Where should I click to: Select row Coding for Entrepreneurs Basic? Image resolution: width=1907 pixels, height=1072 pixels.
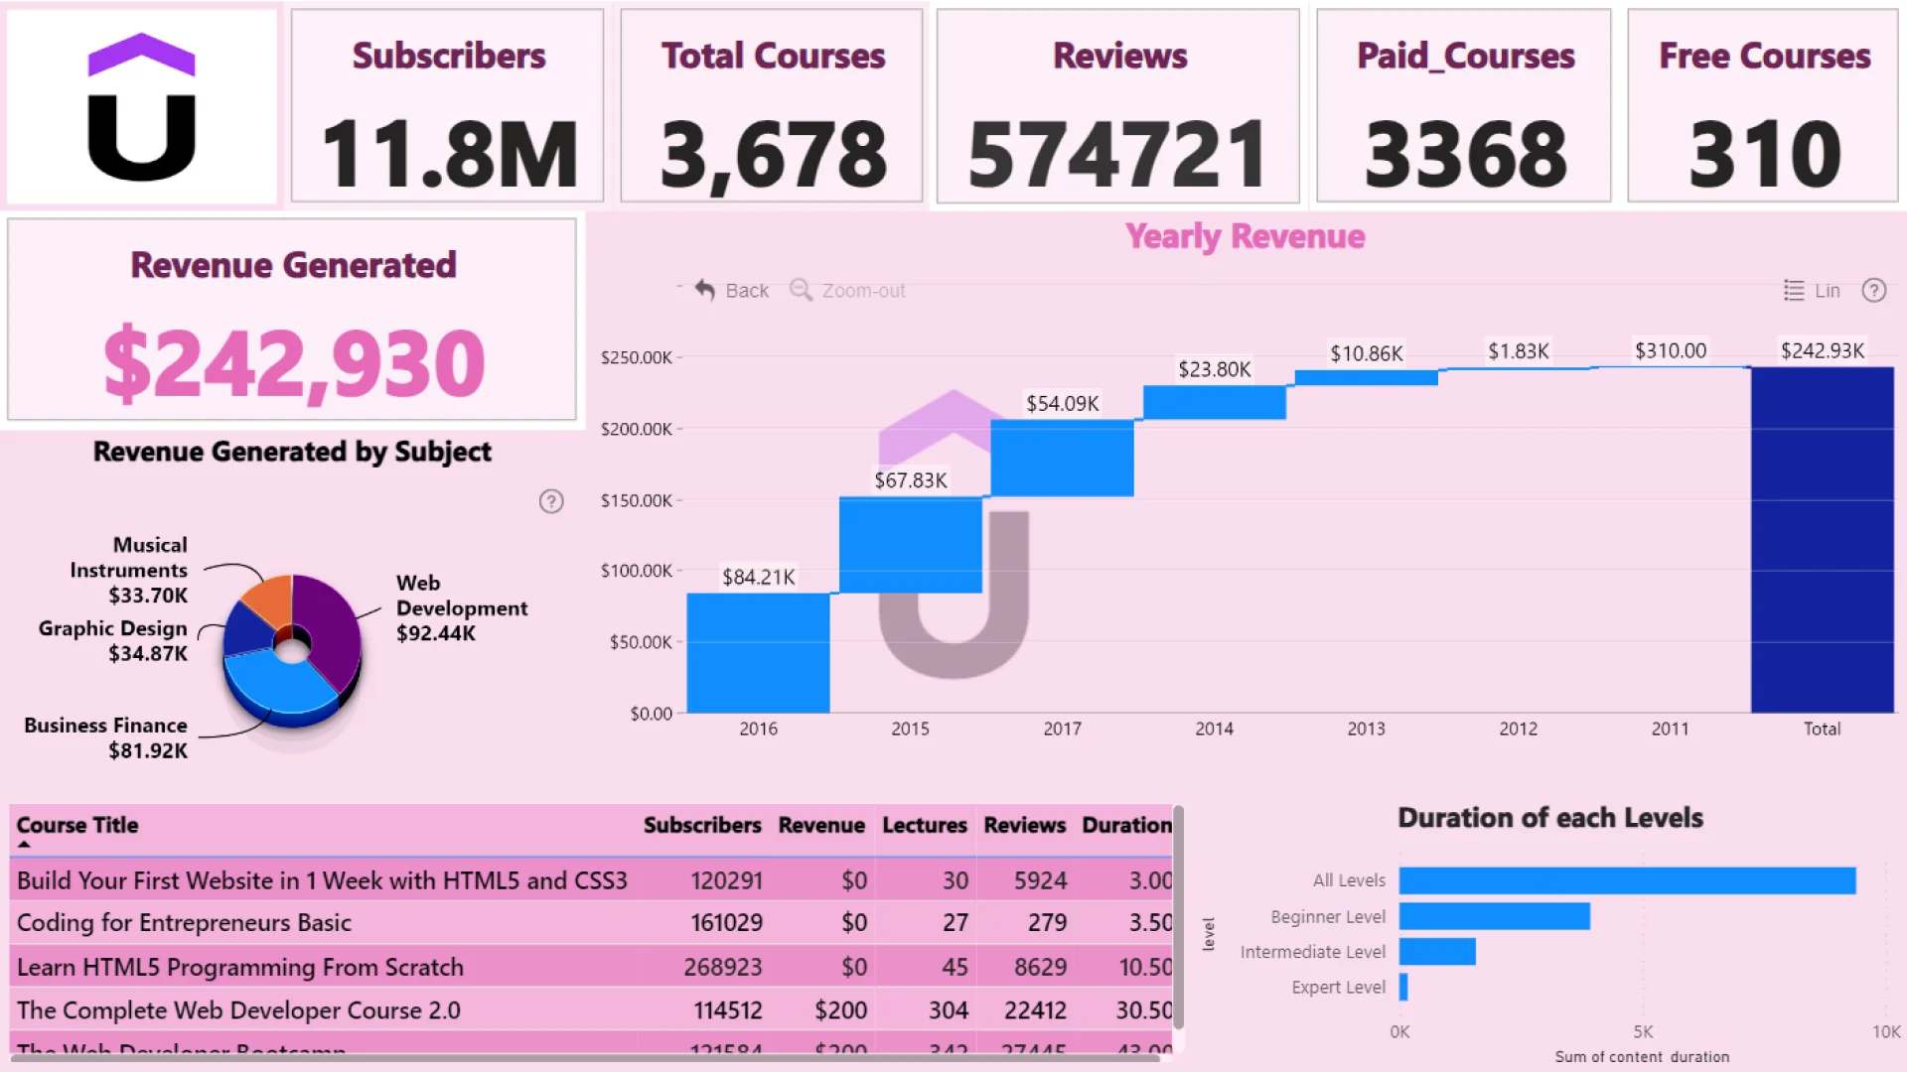(591, 922)
